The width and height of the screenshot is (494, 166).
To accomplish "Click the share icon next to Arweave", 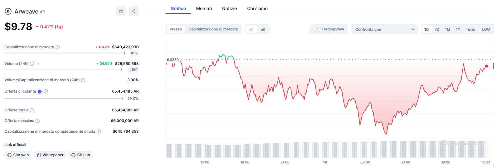I will (134, 11).
